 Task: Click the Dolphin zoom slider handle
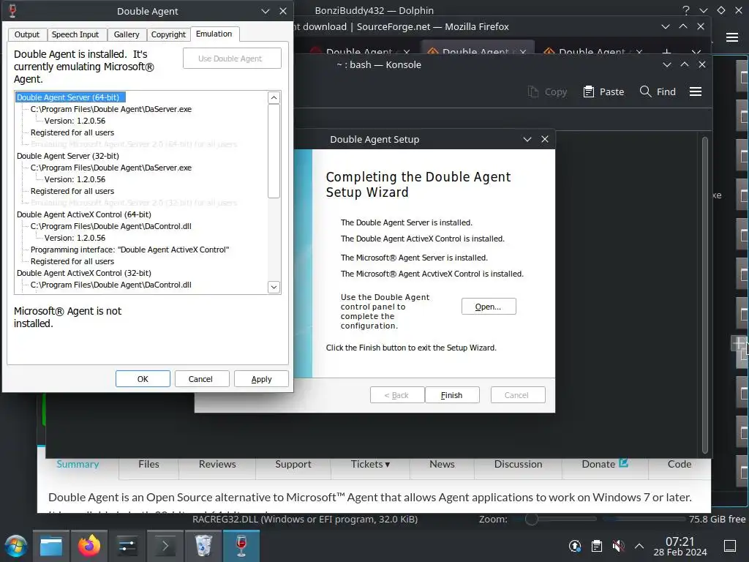pyautogui.click(x=531, y=519)
